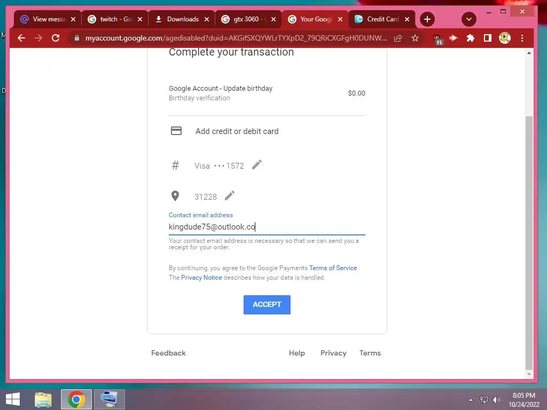Open the Chrome profile avatar
Image resolution: width=547 pixels, height=410 pixels.
(504, 38)
